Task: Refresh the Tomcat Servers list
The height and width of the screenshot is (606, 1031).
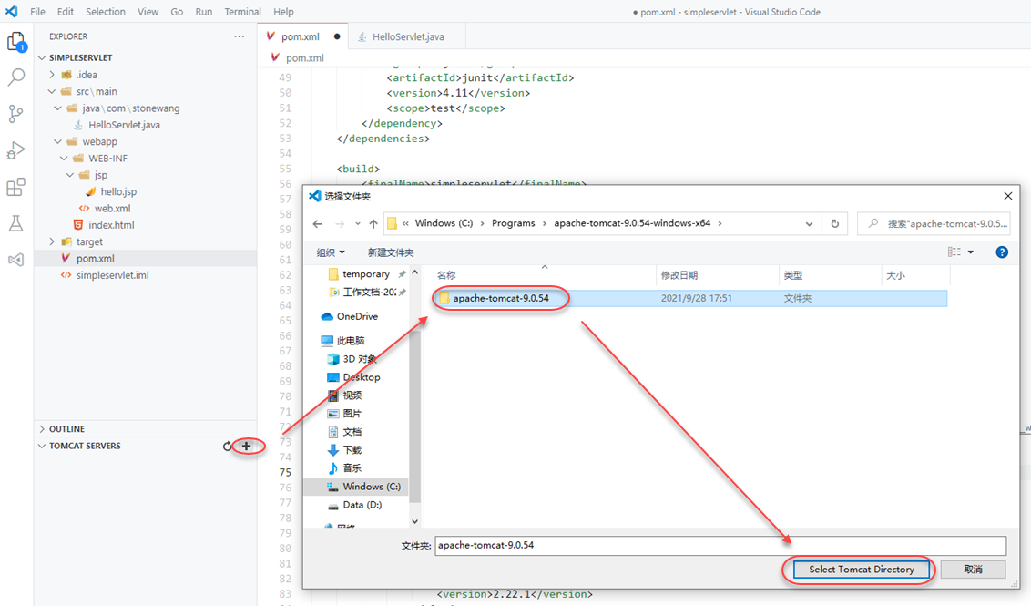Action: pyautogui.click(x=228, y=447)
